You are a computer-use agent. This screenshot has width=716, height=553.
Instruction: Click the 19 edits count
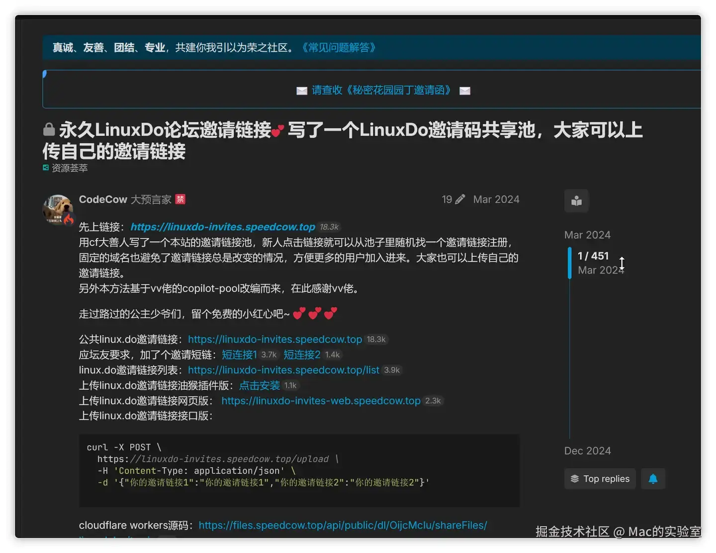(x=447, y=199)
